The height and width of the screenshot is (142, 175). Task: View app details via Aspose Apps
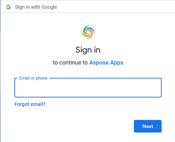point(106,63)
